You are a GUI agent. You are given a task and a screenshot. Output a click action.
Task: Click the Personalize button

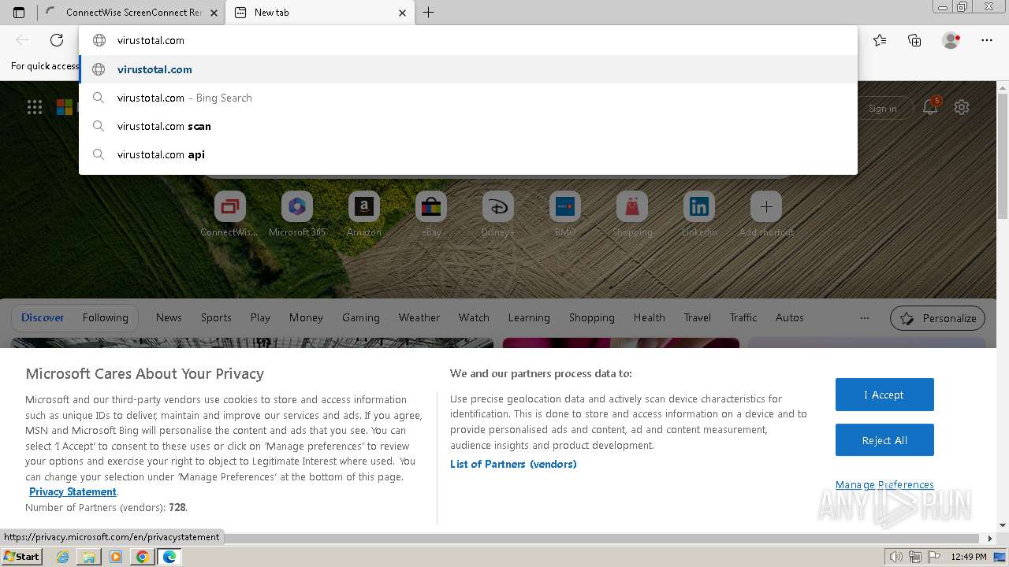click(937, 318)
